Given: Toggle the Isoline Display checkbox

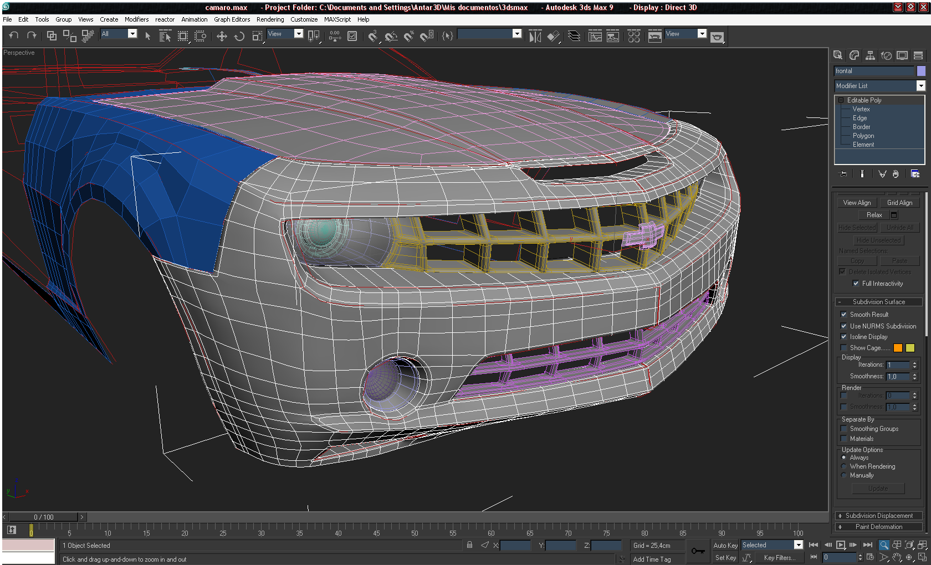Looking at the screenshot, I should [844, 337].
